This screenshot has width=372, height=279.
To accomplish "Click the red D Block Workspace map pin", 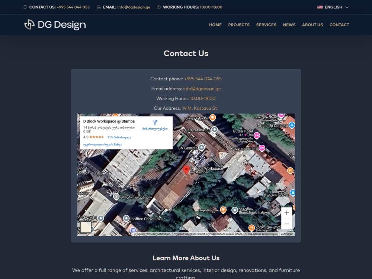I will coord(186,170).
